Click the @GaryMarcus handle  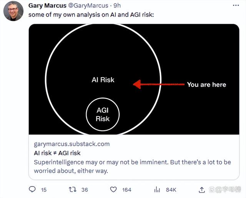coord(88,6)
